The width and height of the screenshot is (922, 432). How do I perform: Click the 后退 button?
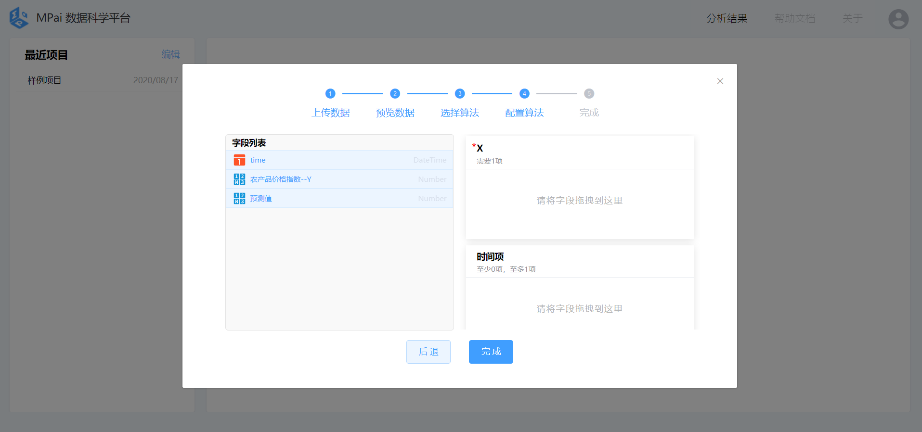(x=429, y=352)
